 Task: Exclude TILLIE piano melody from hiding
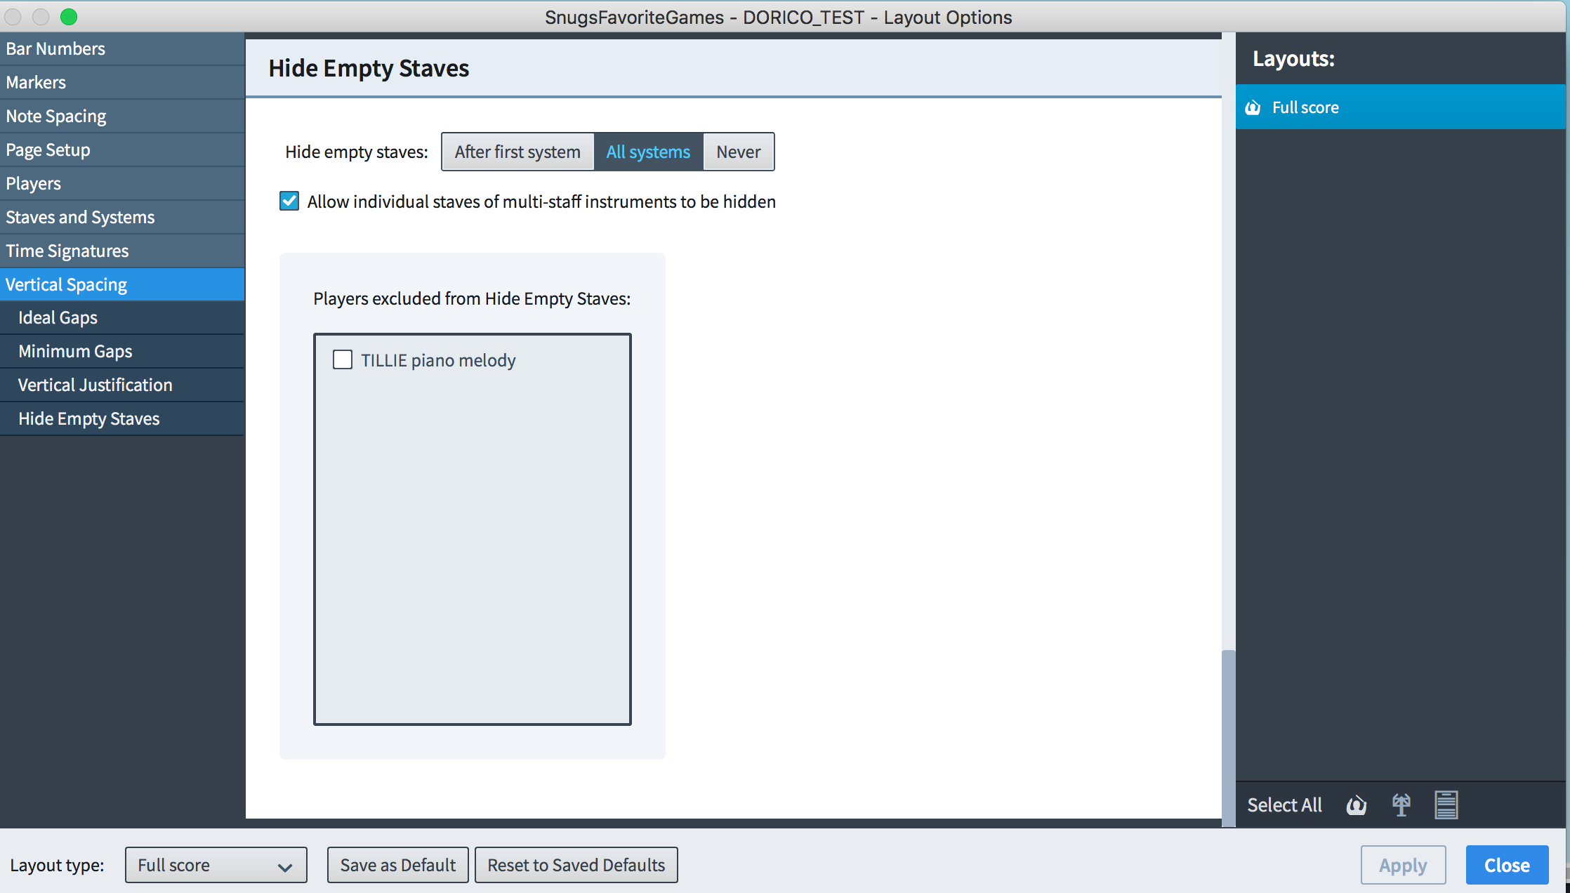[x=343, y=360]
